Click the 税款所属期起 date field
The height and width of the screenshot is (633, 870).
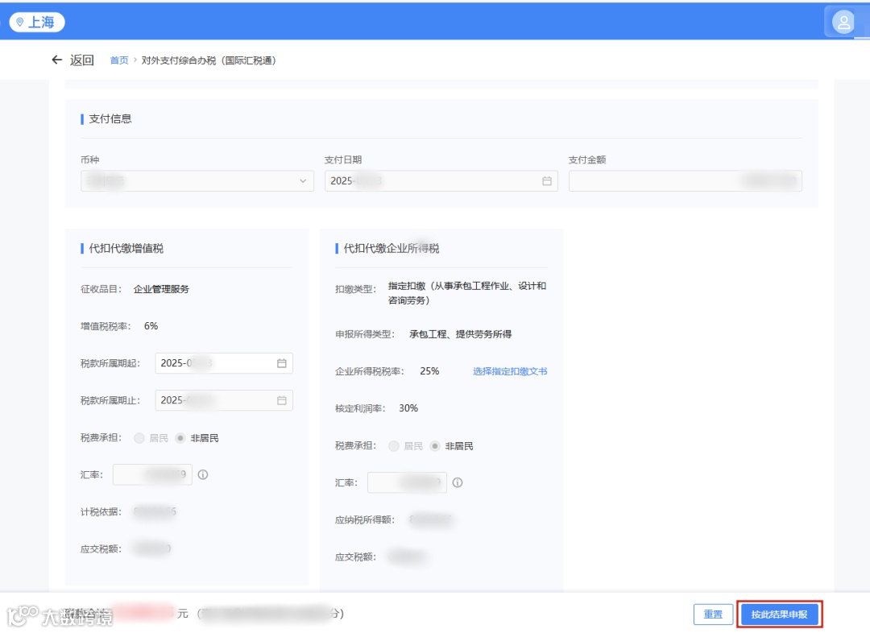[x=224, y=363]
